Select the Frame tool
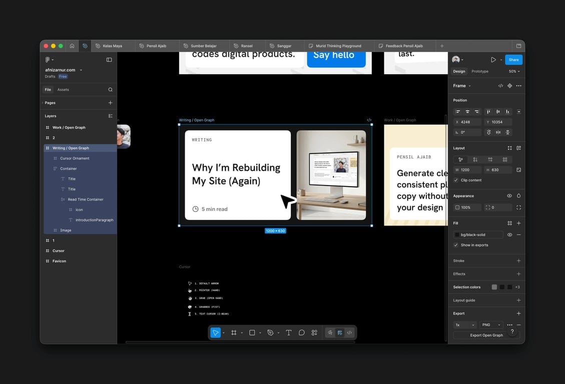The height and width of the screenshot is (384, 565). point(234,332)
